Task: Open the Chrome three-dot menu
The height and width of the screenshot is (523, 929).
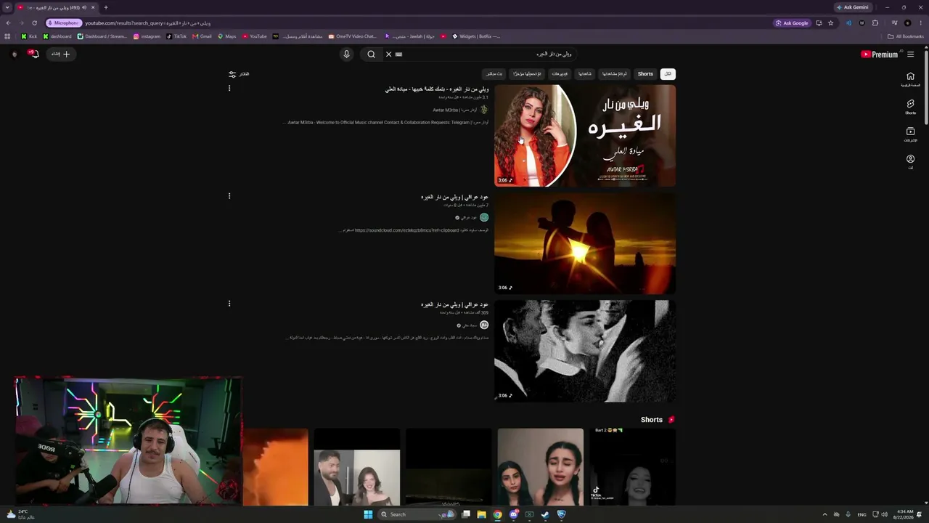Action: 920,23
